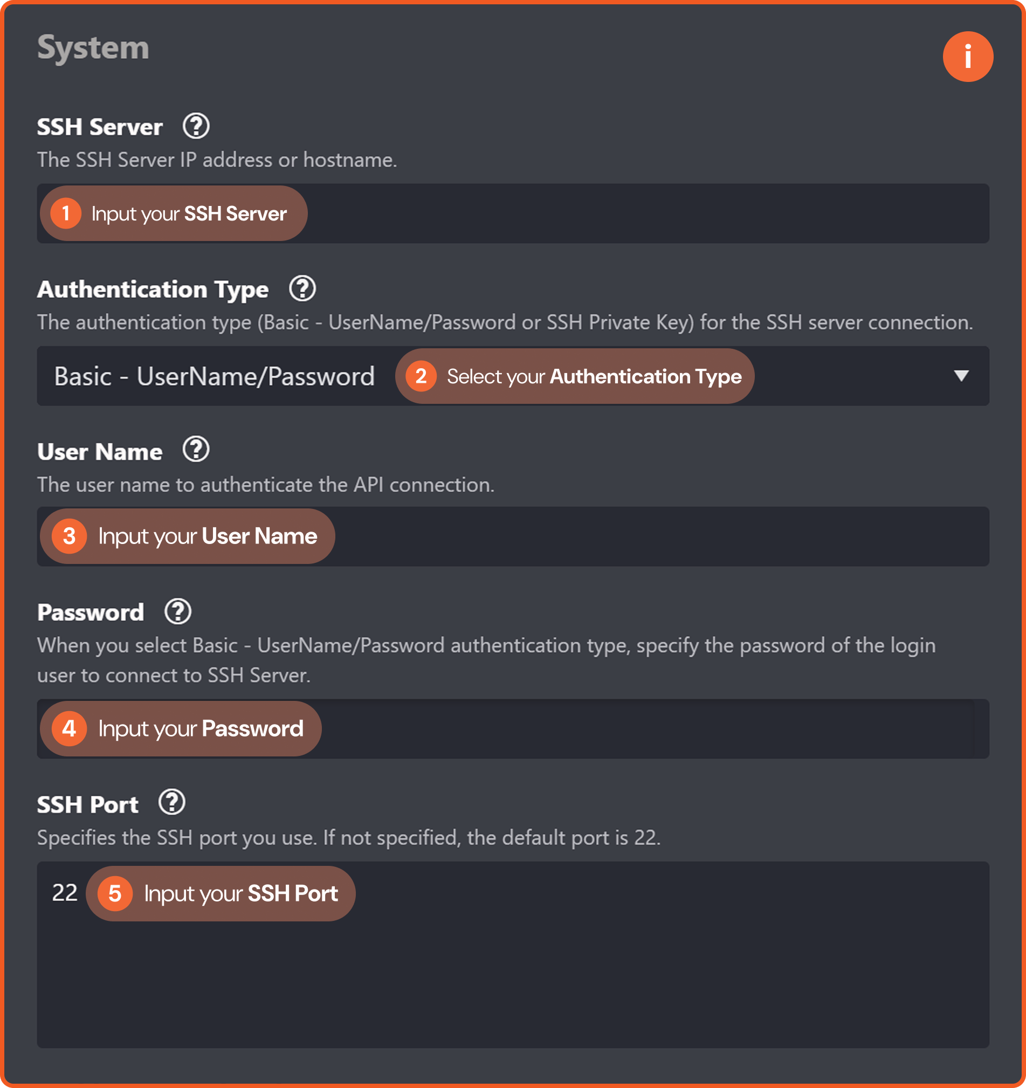
Task: Click the number 4 step badge
Action: tap(69, 728)
